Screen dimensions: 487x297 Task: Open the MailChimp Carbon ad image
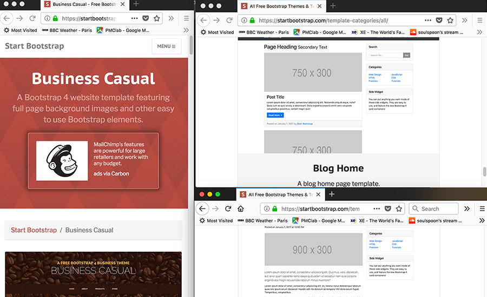coord(62,160)
